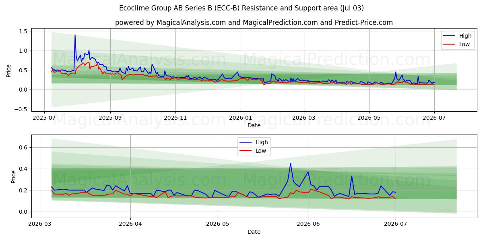The image size is (483, 241).
Task: Click the 1.4 price spike on top chart
Action: (75, 35)
